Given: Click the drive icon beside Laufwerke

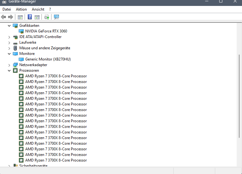Looking at the screenshot, I should point(15,43).
